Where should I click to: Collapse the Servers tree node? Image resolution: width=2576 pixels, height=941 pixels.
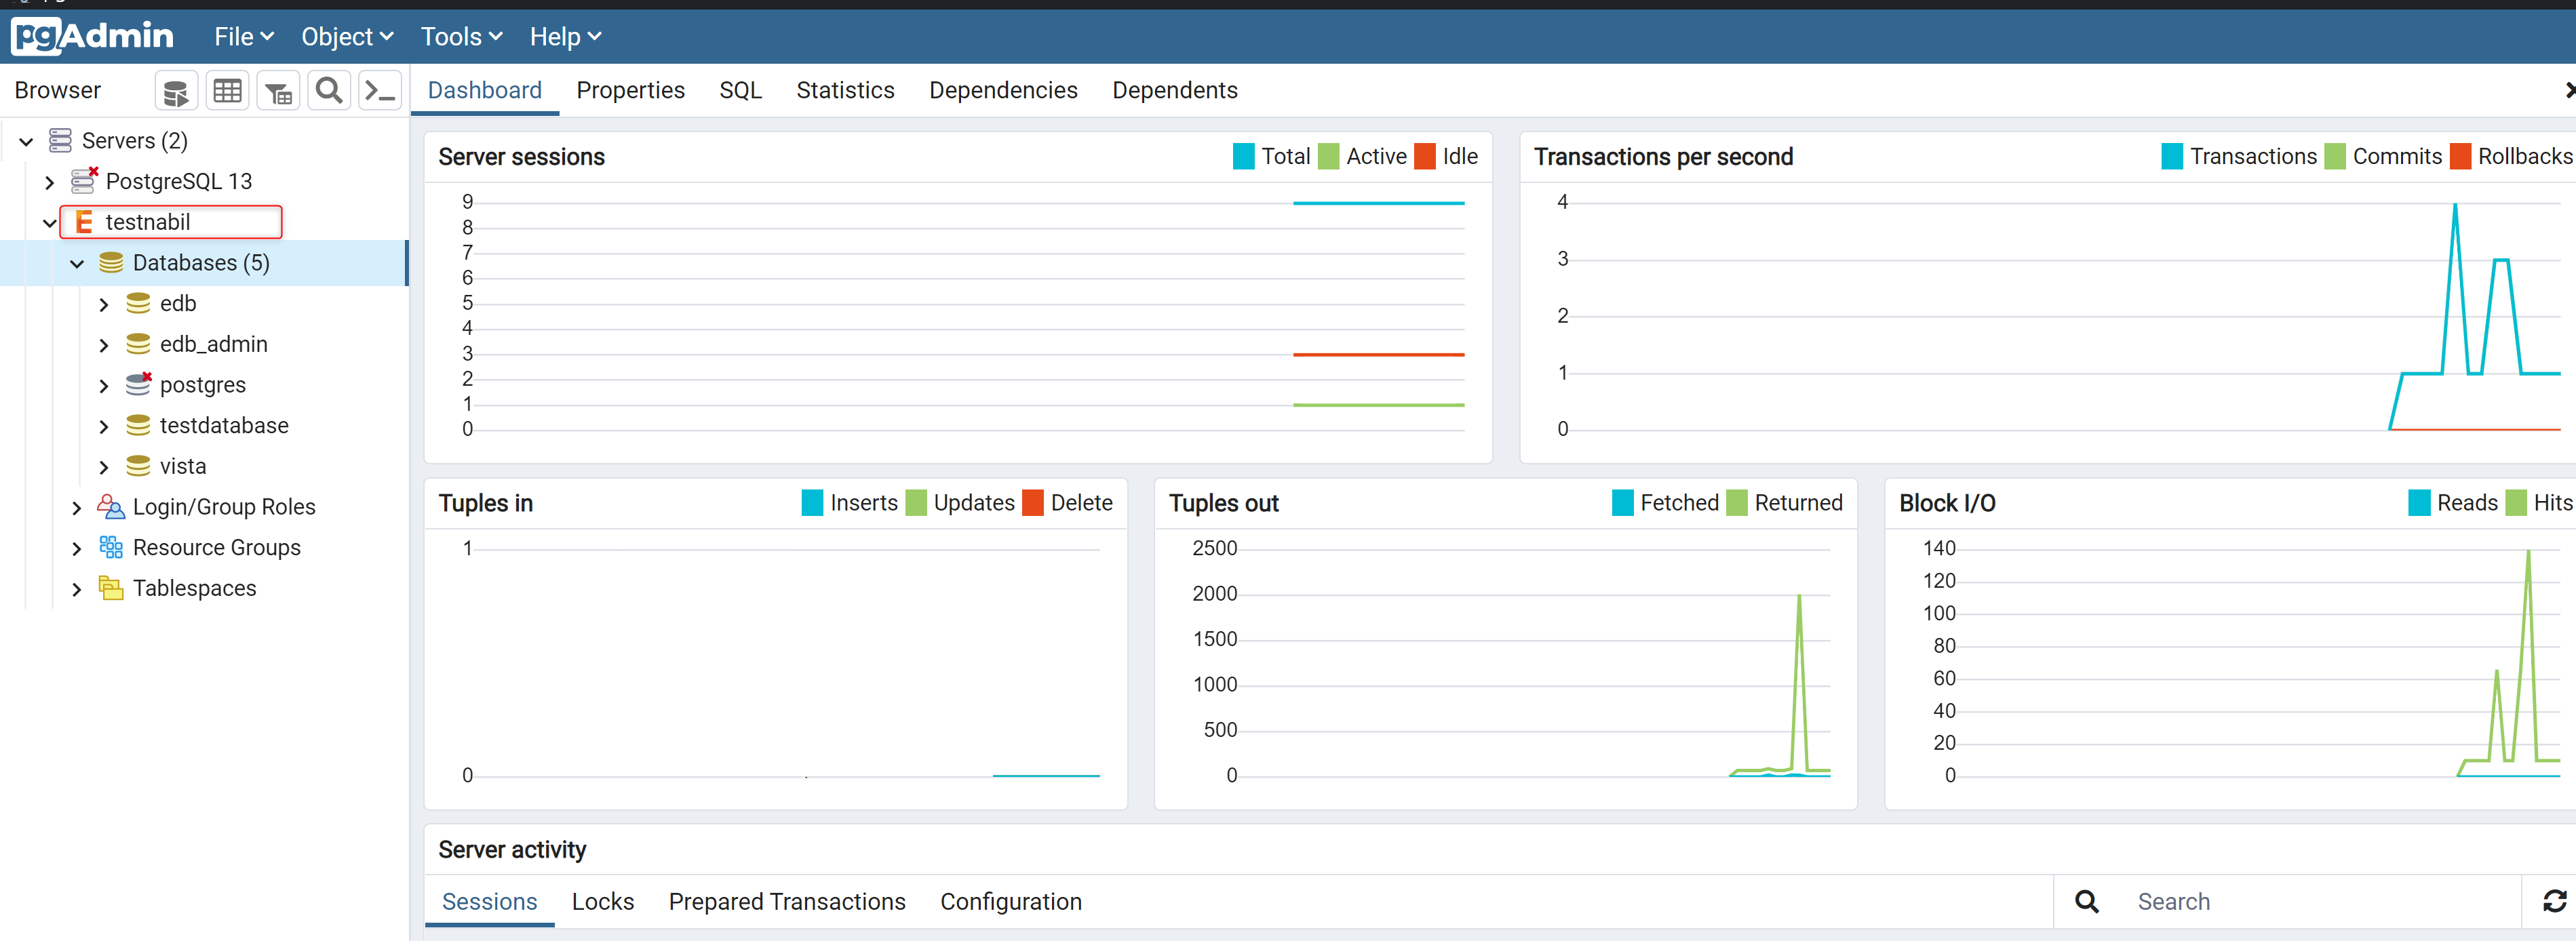[x=27, y=142]
